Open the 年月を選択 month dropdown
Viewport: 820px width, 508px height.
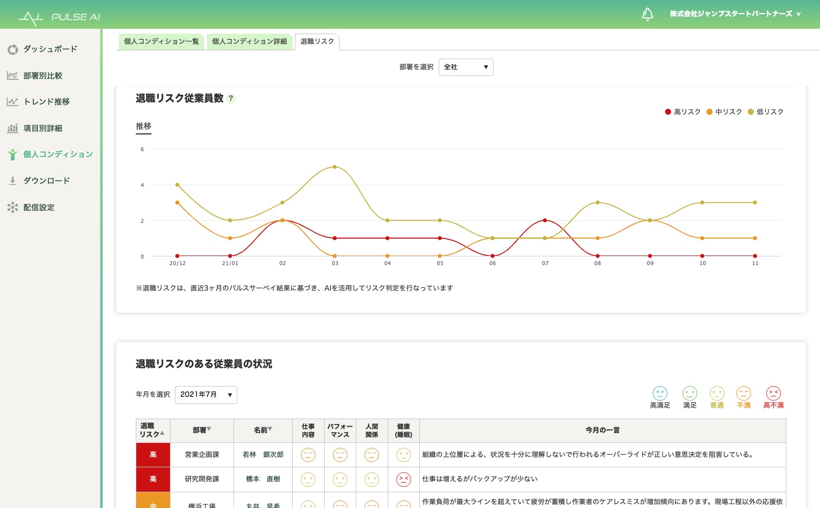(x=206, y=395)
